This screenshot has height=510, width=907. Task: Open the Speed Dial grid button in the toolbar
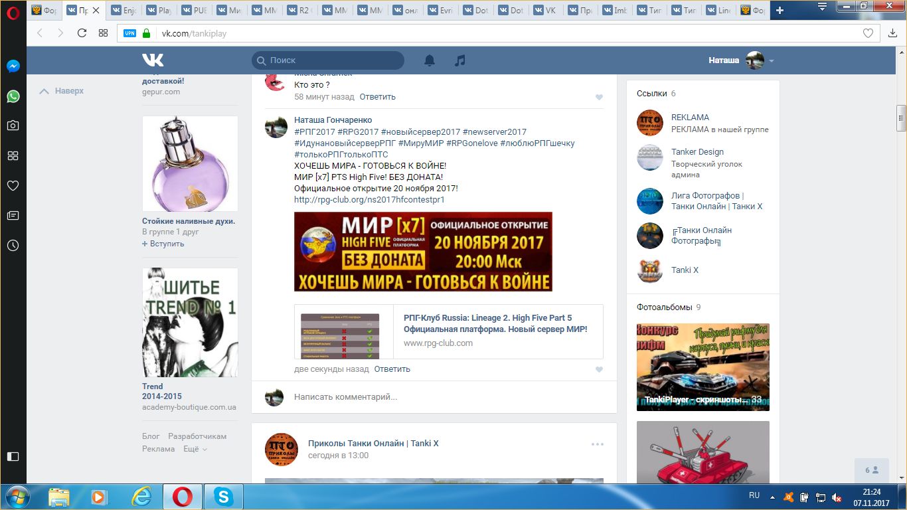point(103,33)
